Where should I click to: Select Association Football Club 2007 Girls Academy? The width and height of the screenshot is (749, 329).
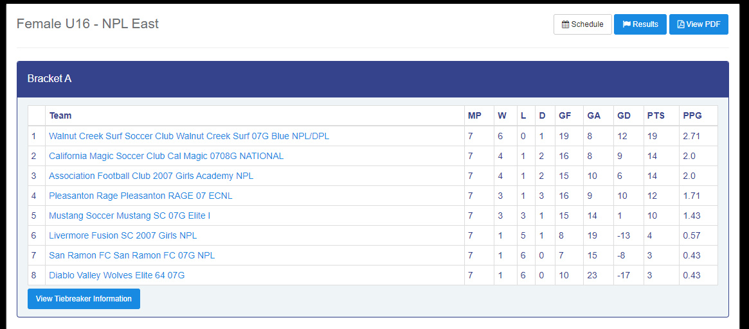pyautogui.click(x=151, y=176)
